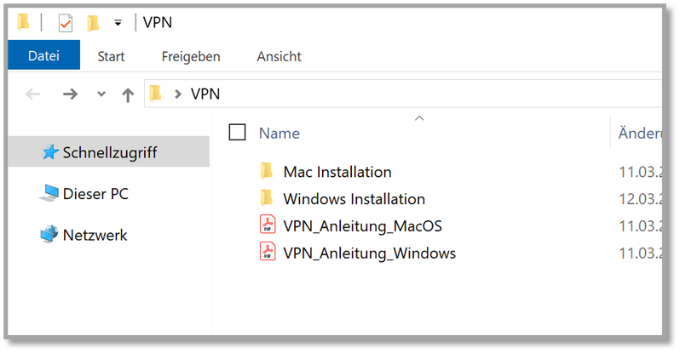Select the Ansicht ribbon tab
This screenshot has width=680, height=353.
pyautogui.click(x=279, y=56)
